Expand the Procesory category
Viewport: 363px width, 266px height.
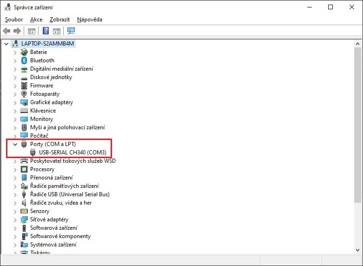15,170
